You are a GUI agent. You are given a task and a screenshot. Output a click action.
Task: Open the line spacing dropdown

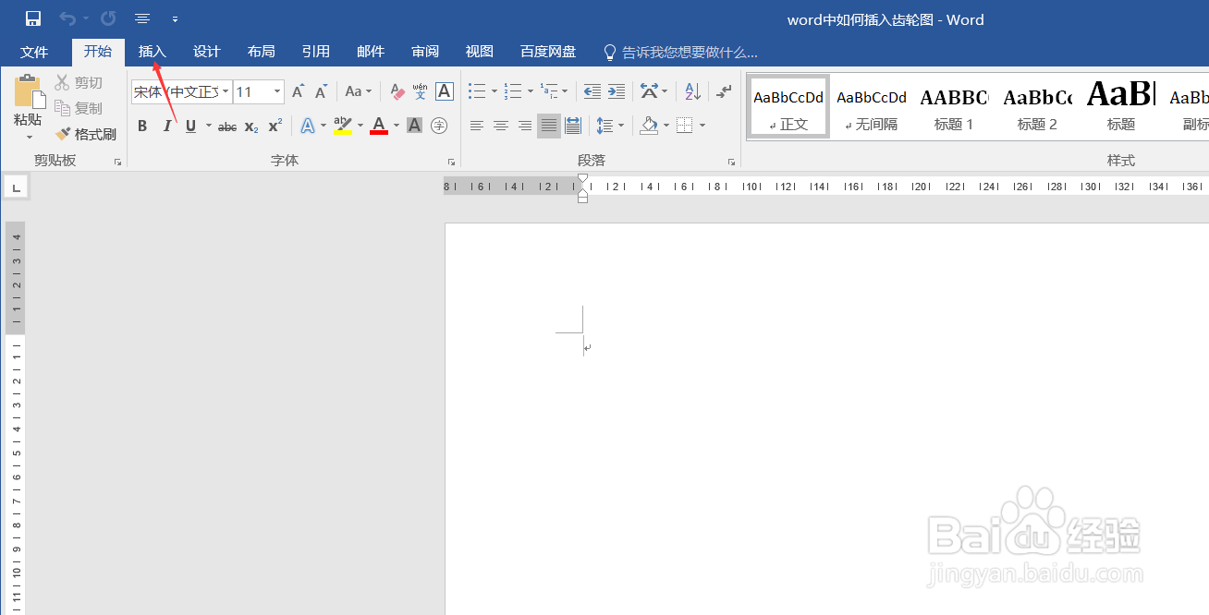pyautogui.click(x=610, y=126)
